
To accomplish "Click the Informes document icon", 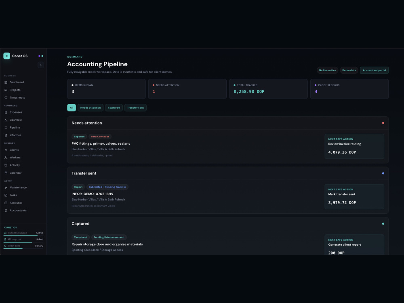I will coord(6,135).
